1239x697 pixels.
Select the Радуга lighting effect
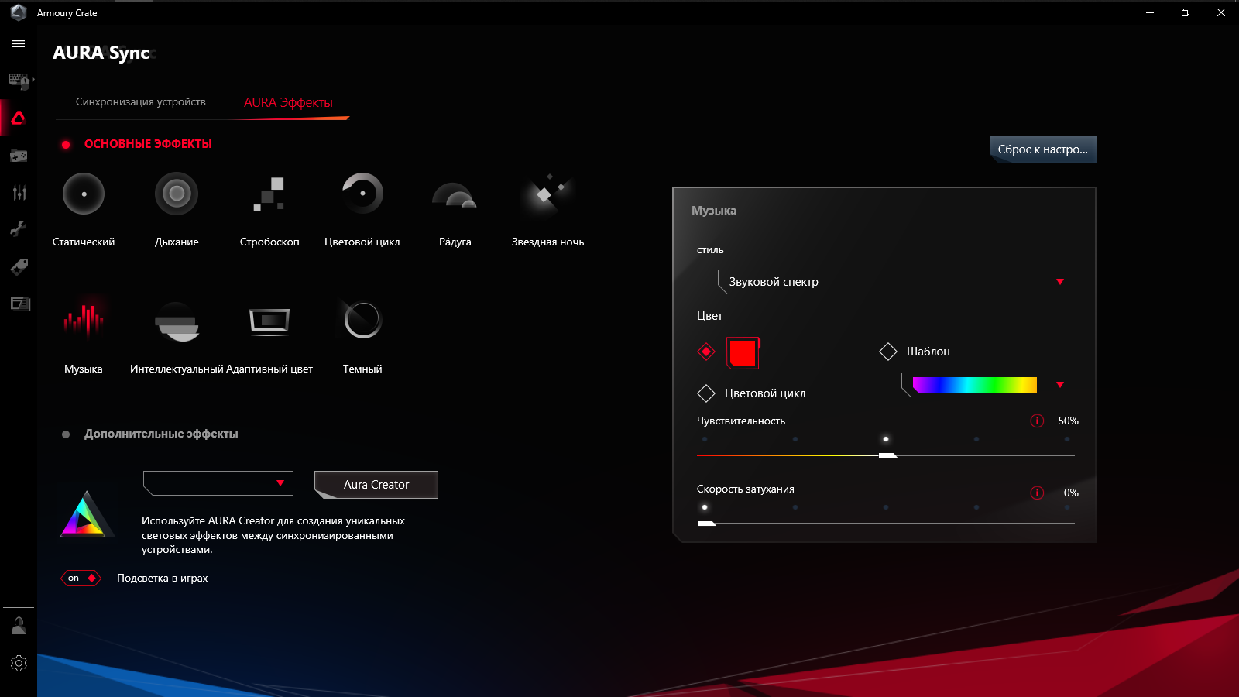[x=455, y=196]
